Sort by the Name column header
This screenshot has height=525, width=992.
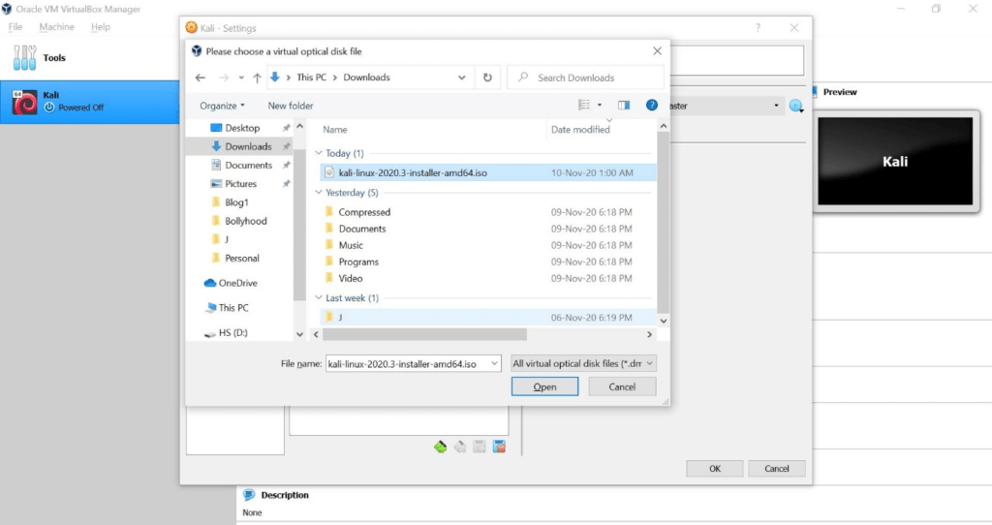334,130
